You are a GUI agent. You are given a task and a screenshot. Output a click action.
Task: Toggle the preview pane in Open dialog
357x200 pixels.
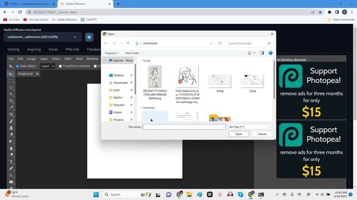pos(262,53)
